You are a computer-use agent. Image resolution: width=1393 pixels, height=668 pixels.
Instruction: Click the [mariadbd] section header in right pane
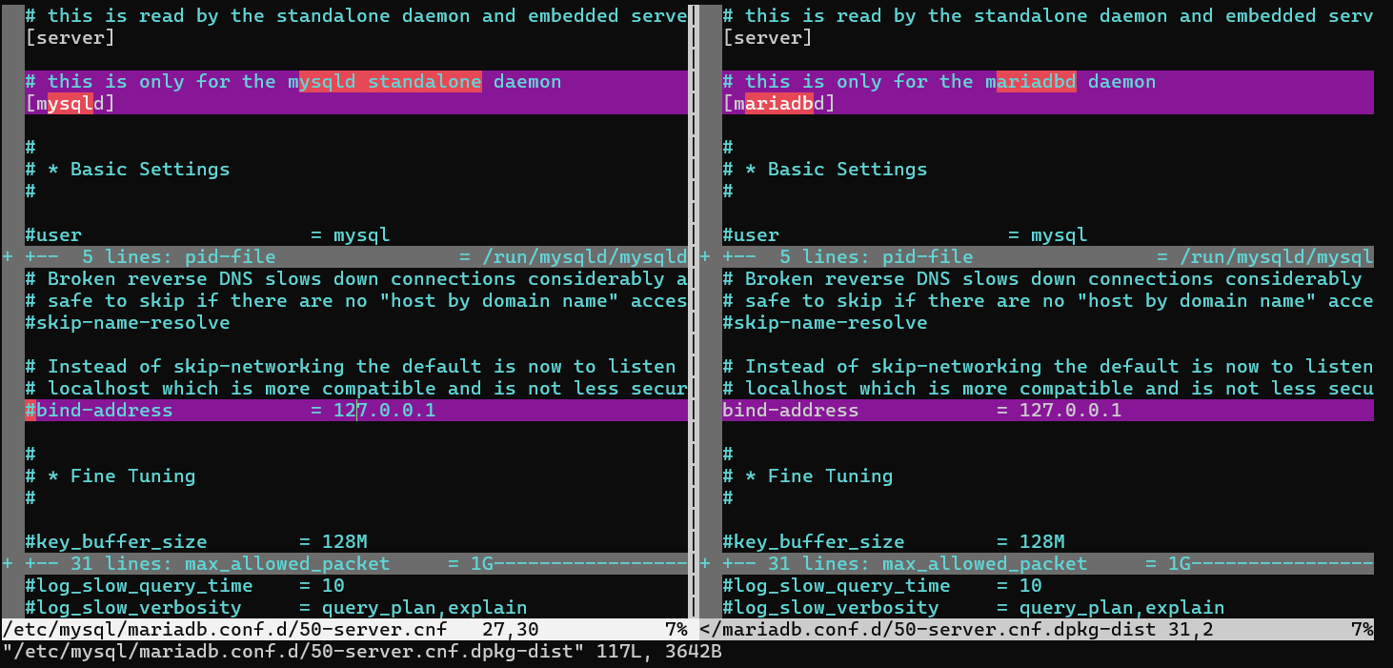pos(778,104)
